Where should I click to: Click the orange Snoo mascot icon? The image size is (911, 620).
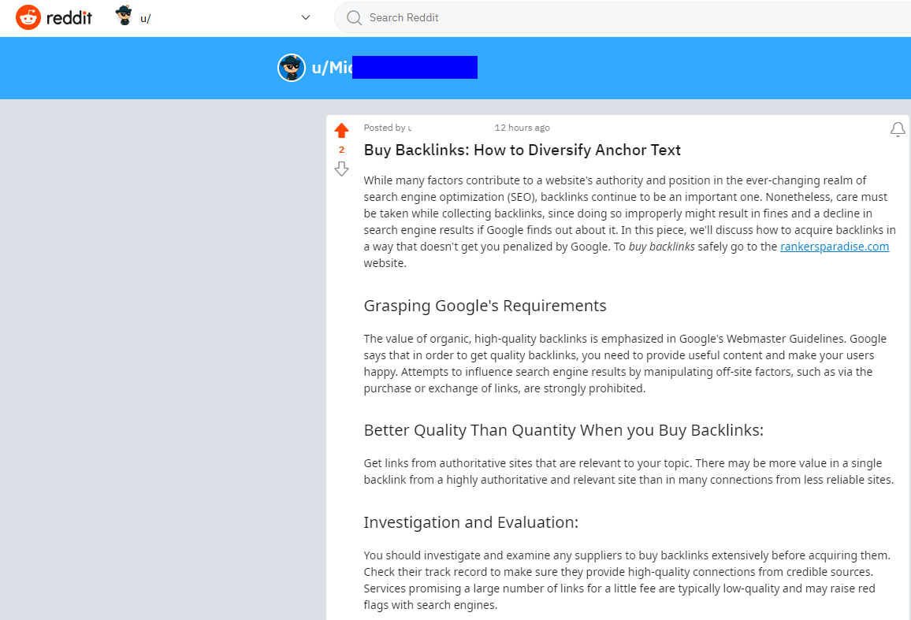coord(28,17)
